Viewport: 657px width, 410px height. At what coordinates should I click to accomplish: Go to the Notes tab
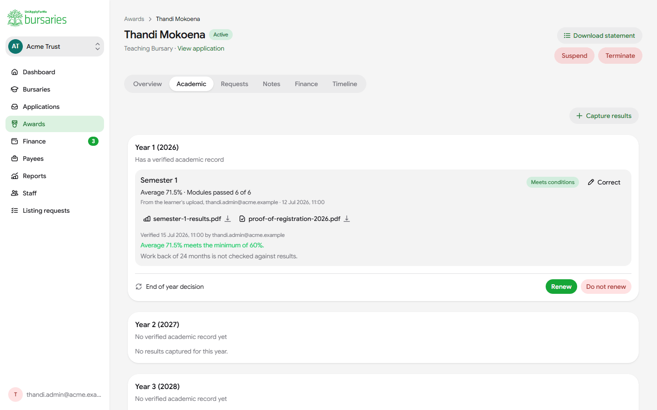271,84
